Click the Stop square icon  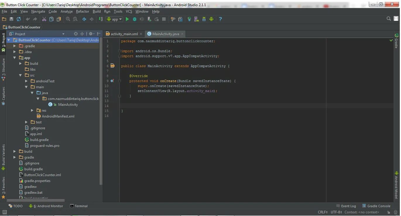click(164, 19)
